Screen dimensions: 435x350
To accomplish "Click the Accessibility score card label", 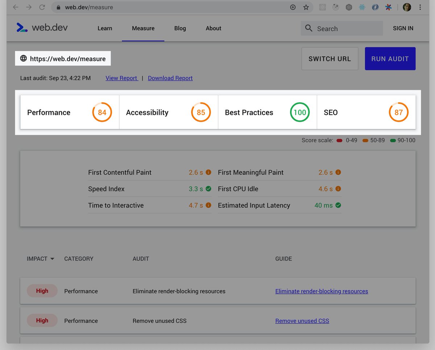I will click(x=147, y=112).
